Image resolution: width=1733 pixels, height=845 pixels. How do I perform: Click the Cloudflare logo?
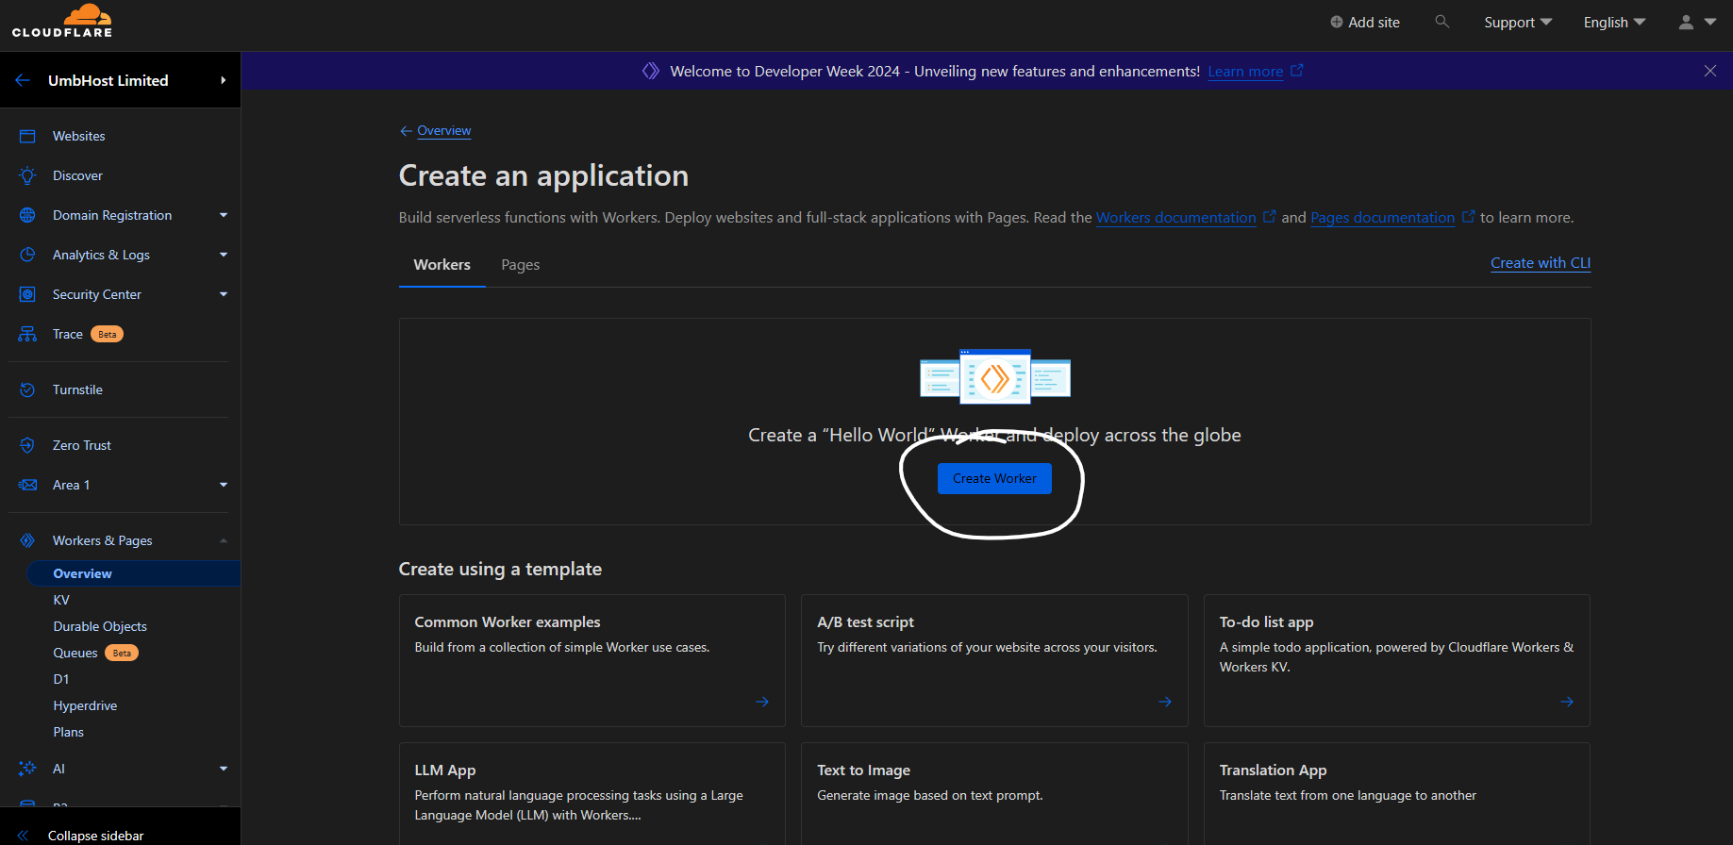coord(62,21)
